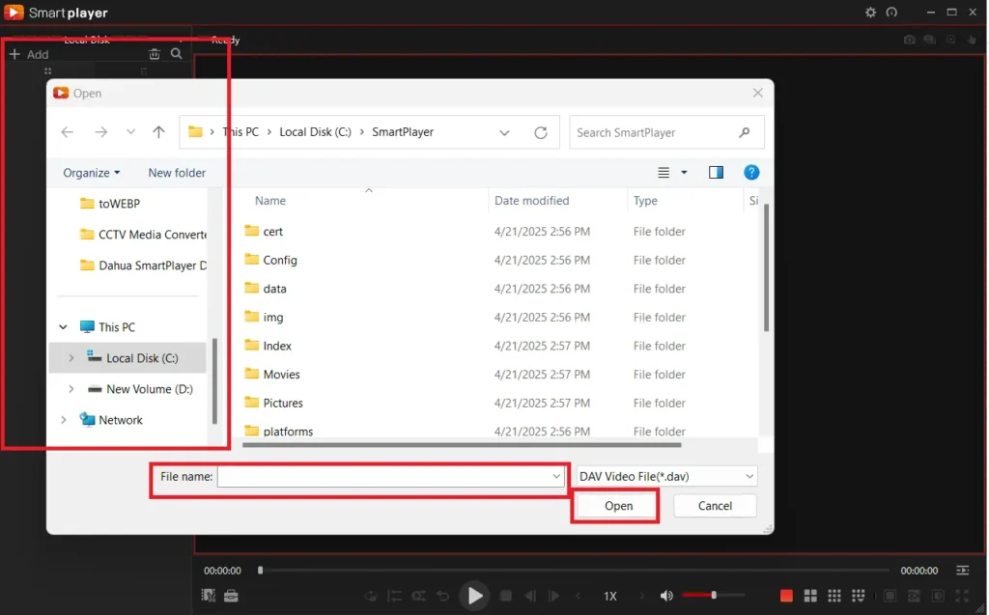Step to previous frame
The width and height of the screenshot is (989, 615).
(x=530, y=596)
